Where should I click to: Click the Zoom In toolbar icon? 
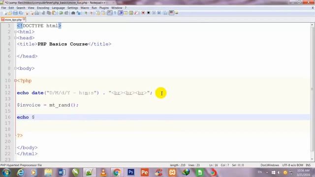86,13
